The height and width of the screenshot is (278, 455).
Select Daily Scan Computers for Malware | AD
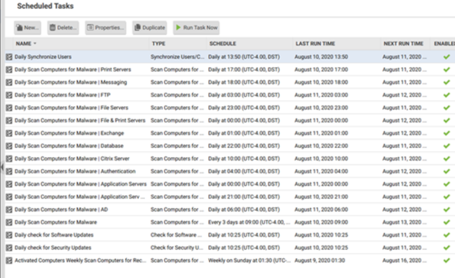pyautogui.click(x=61, y=210)
